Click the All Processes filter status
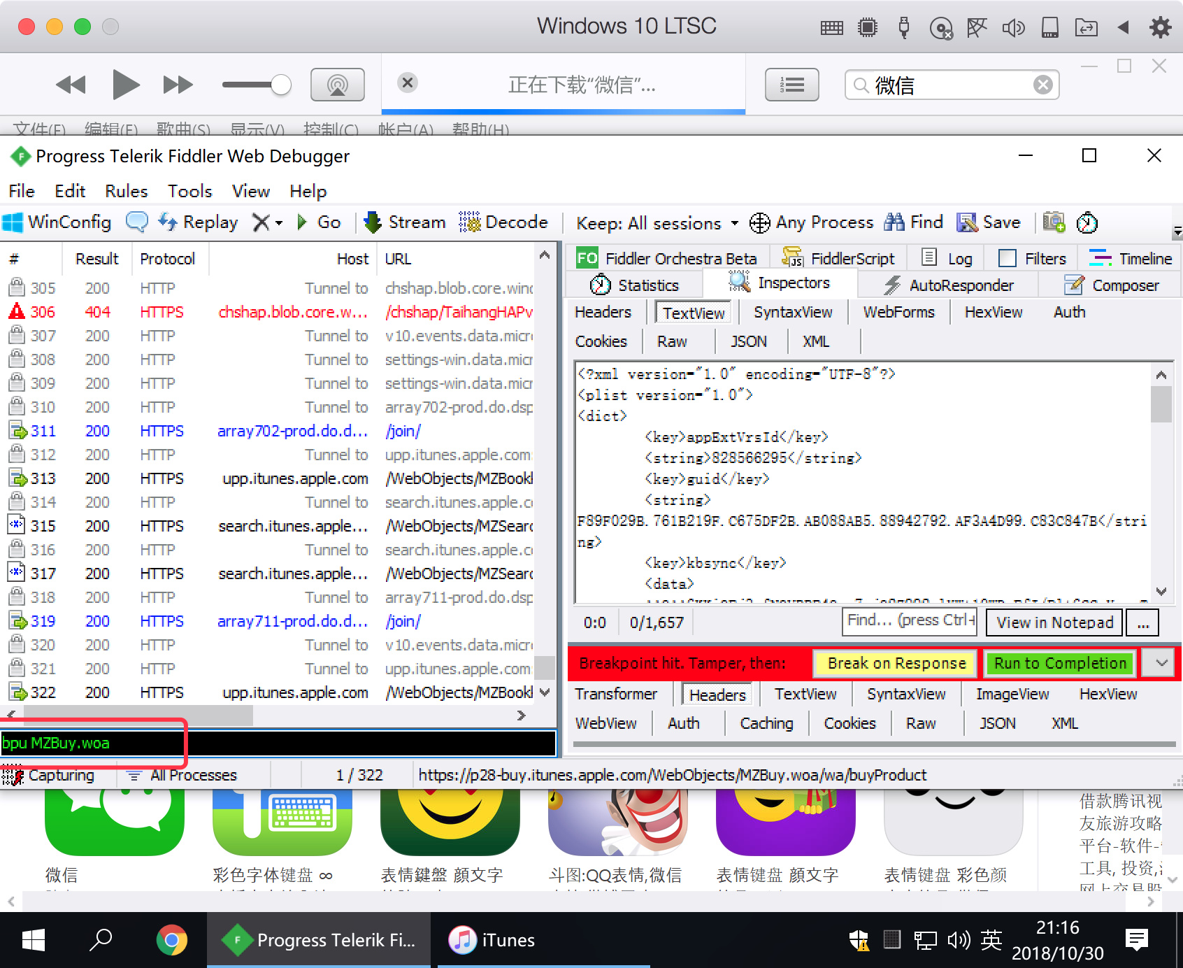The height and width of the screenshot is (968, 1183). click(182, 775)
